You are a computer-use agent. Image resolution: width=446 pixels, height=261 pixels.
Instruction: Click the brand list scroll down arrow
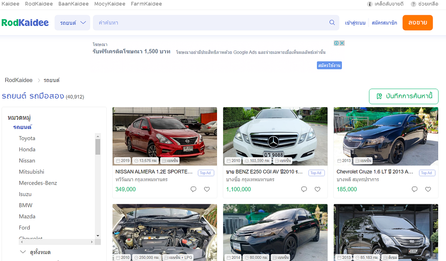98,236
